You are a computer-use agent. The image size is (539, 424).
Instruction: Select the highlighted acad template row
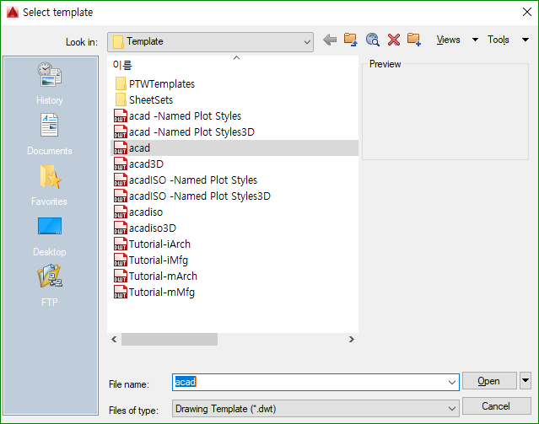(x=234, y=148)
